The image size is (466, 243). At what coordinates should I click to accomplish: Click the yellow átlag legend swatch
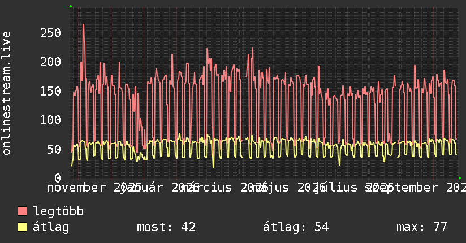[x=22, y=227]
